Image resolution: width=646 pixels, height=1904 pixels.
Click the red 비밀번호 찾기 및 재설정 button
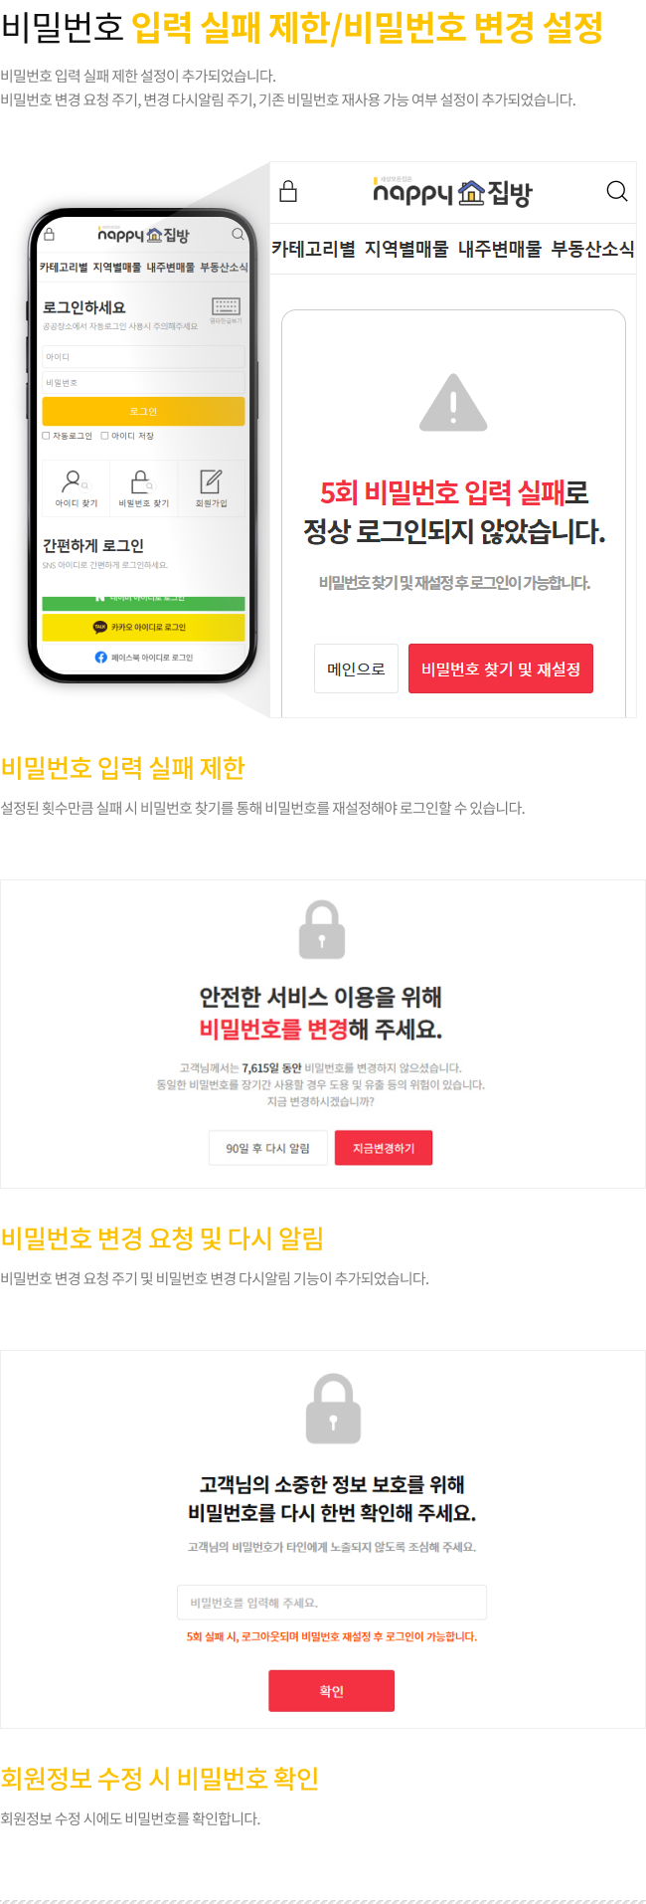(x=501, y=668)
